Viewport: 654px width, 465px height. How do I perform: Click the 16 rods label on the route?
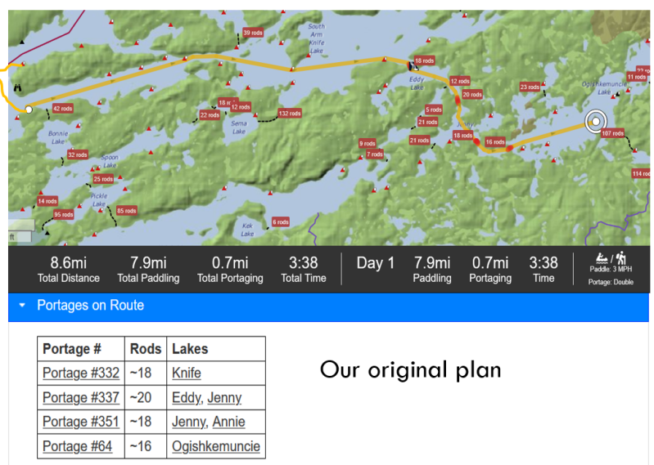point(495,142)
